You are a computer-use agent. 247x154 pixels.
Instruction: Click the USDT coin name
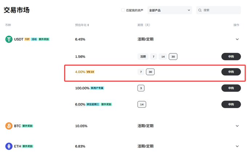19,39
